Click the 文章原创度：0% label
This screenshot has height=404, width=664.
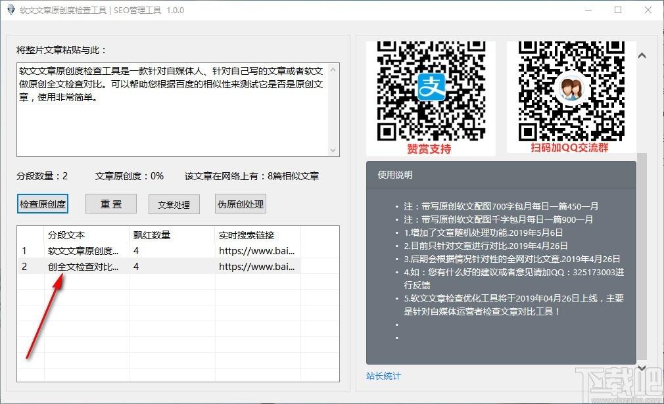point(129,176)
